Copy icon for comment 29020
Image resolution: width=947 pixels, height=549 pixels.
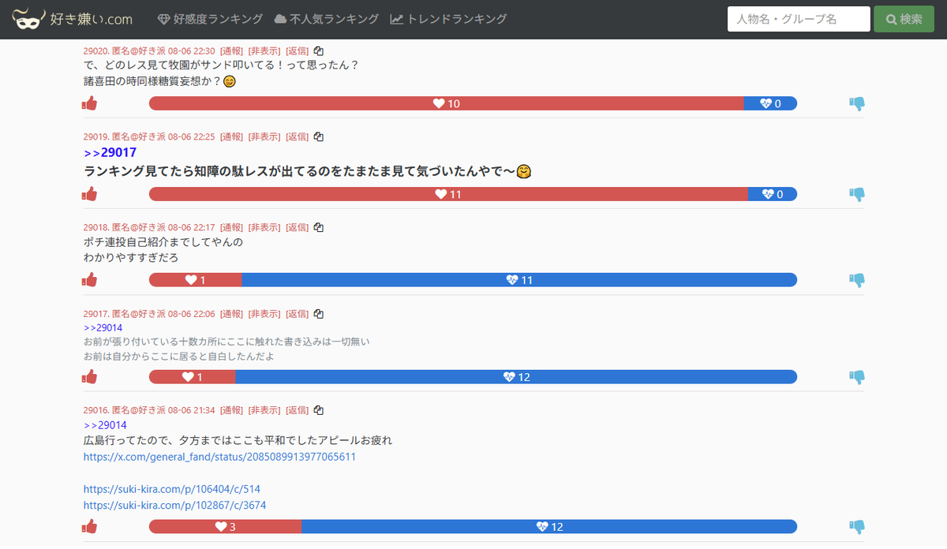[319, 50]
